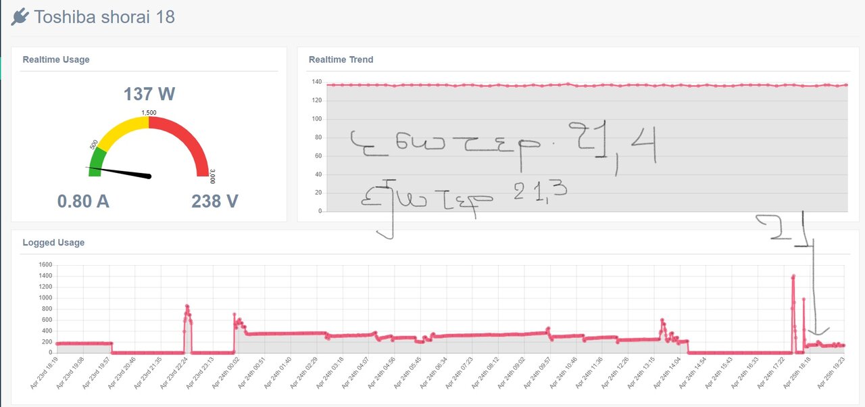Click the Apr 24th 08:12 time label
This screenshot has height=407, width=865.
(x=486, y=373)
